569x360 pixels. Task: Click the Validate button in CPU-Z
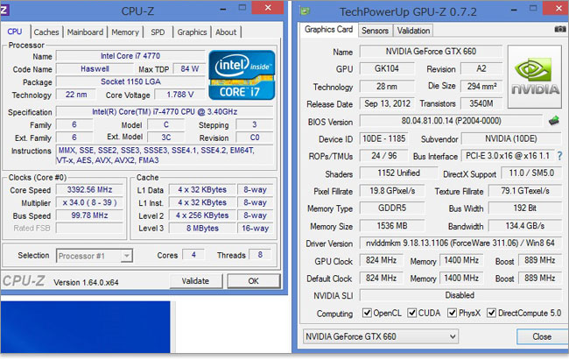tap(195, 281)
